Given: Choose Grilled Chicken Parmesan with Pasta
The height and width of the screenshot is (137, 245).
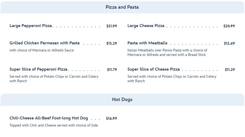Looking at the screenshot, I should [45, 43].
